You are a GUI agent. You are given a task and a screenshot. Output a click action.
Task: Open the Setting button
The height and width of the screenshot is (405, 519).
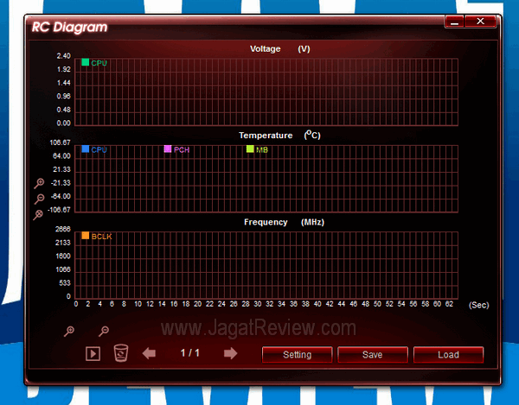click(x=297, y=354)
